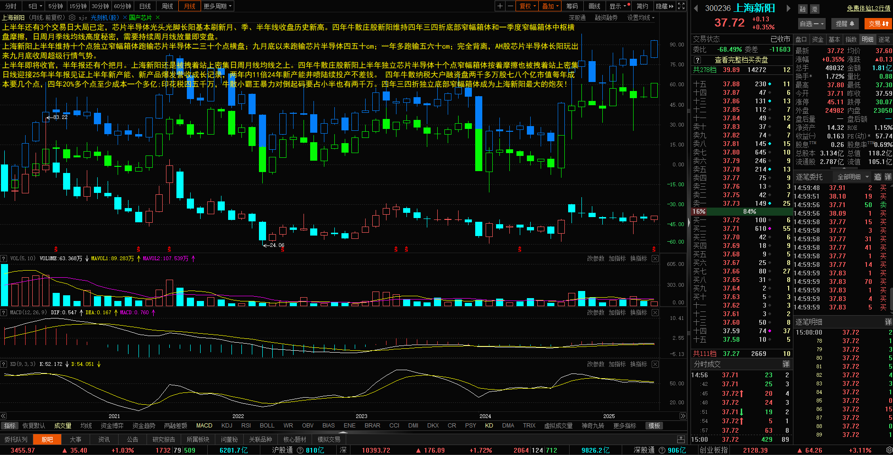Click 模板 template button
The image size is (893, 455).
[x=654, y=426]
